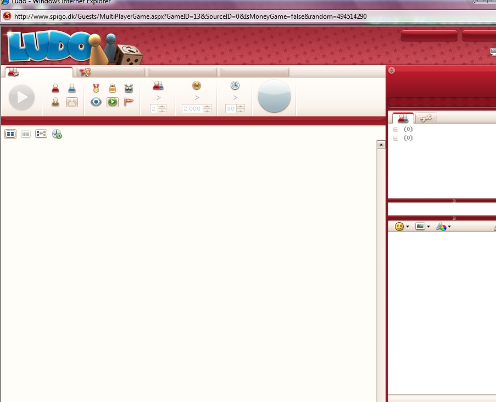Click the padlock icon in toolbar

pyautogui.click(x=113, y=88)
